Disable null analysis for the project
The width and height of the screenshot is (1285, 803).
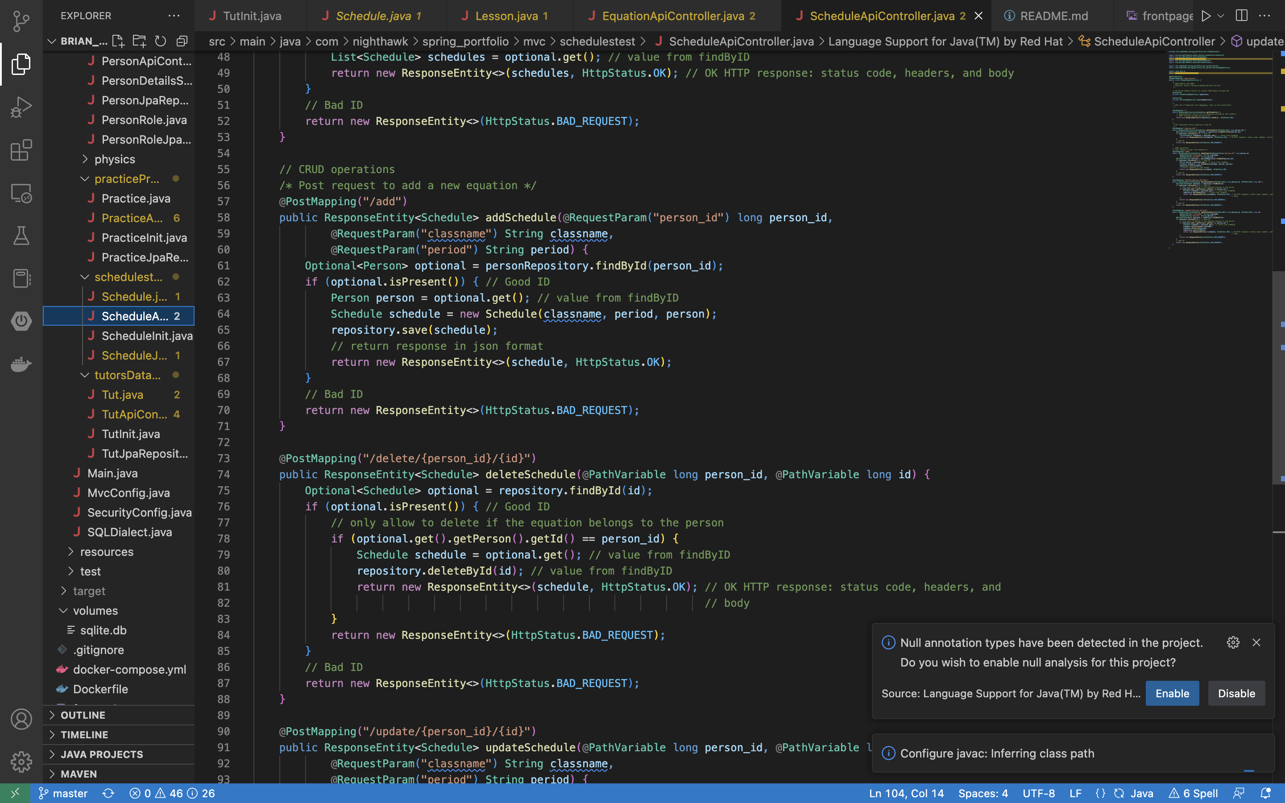(x=1236, y=694)
